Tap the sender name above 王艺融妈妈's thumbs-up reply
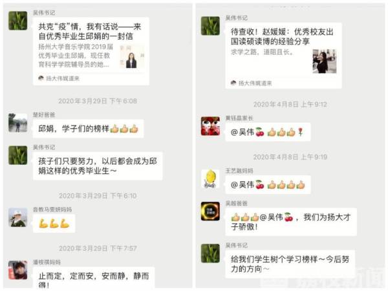 239,171
